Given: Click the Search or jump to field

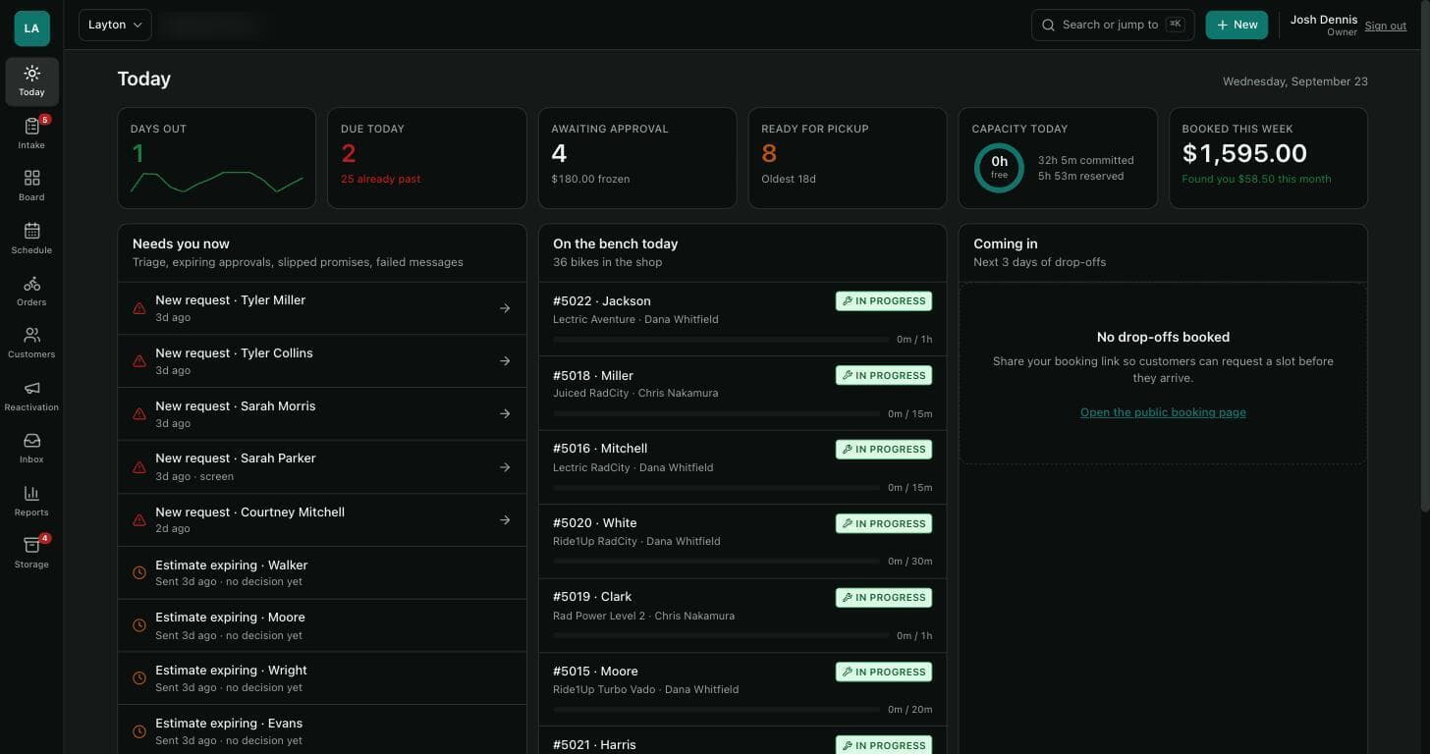Looking at the screenshot, I should 1113,25.
